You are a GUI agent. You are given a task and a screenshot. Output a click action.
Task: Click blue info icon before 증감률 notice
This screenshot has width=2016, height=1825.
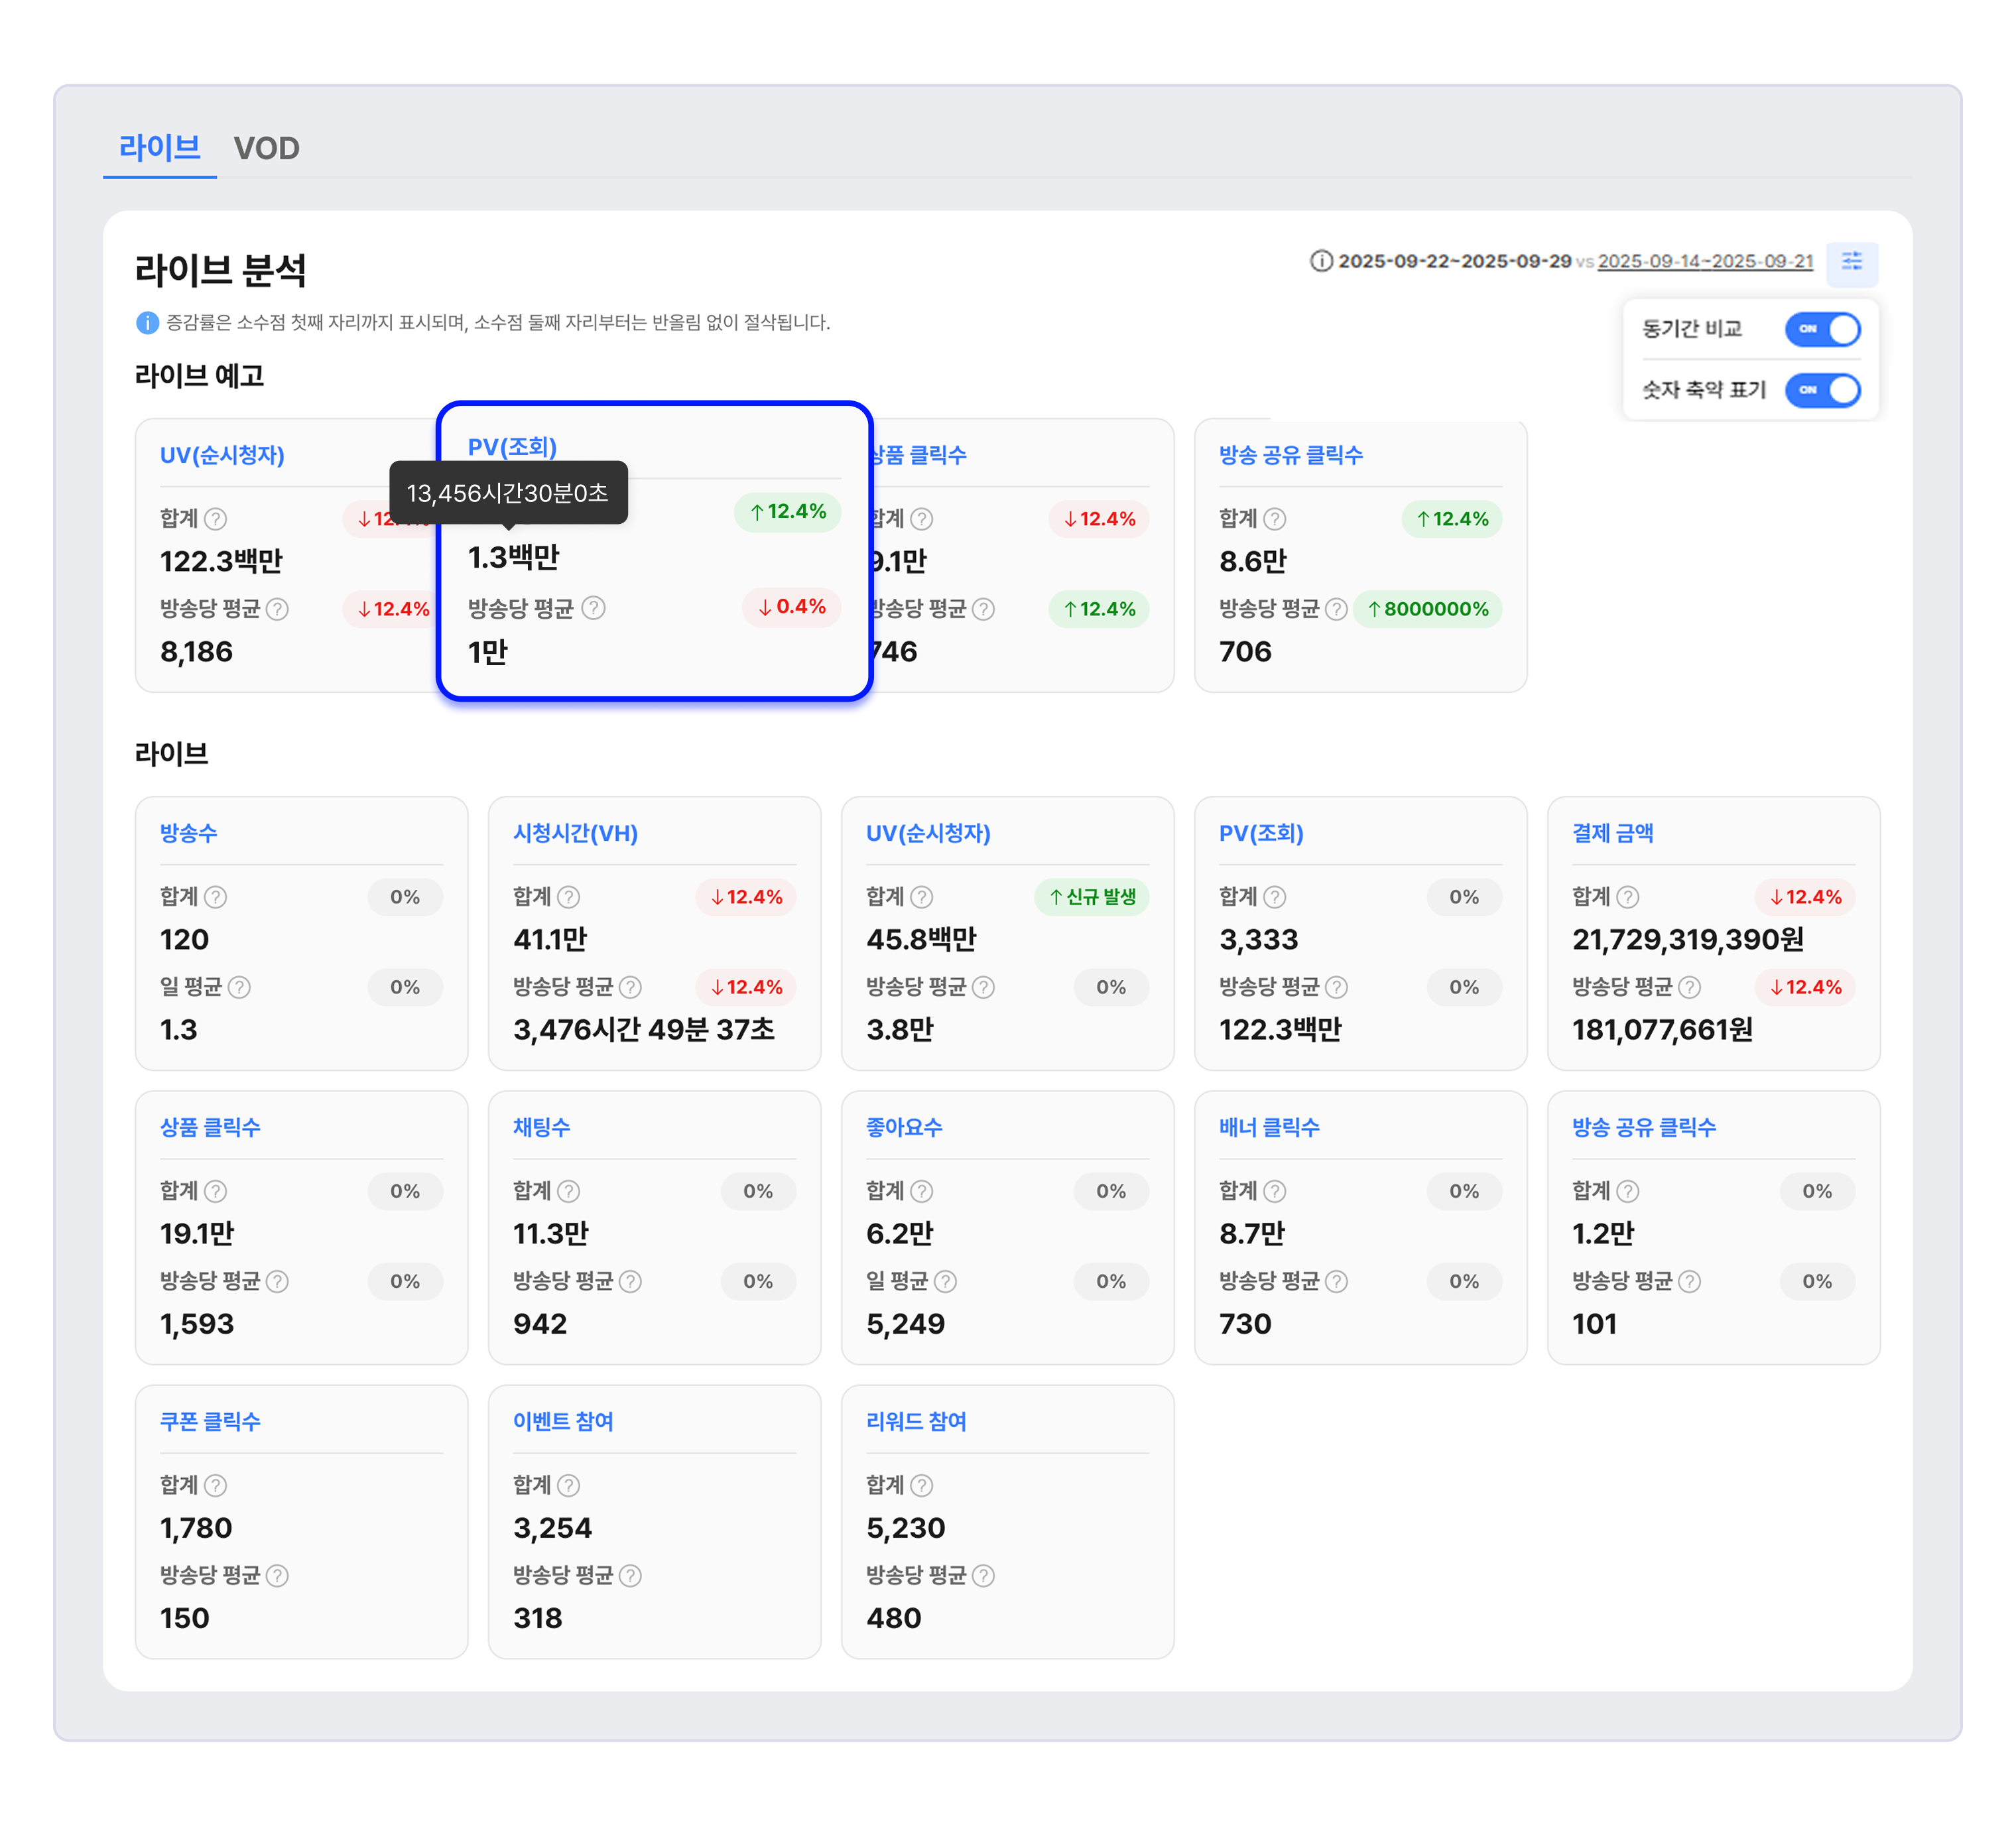point(147,323)
